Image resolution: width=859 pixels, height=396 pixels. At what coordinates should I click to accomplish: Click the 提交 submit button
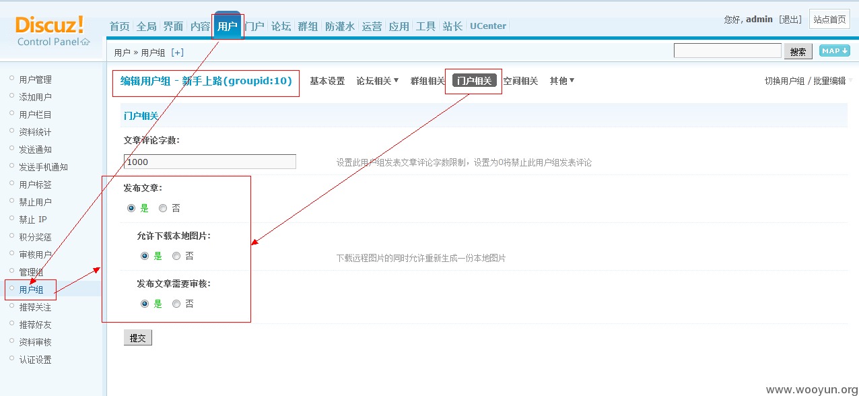pos(138,338)
